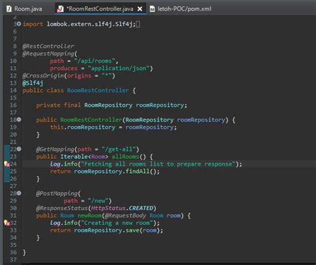The height and width of the screenshot is (265, 316).
Task: Click the roomRepository.save call on line 33
Action: coord(107,230)
